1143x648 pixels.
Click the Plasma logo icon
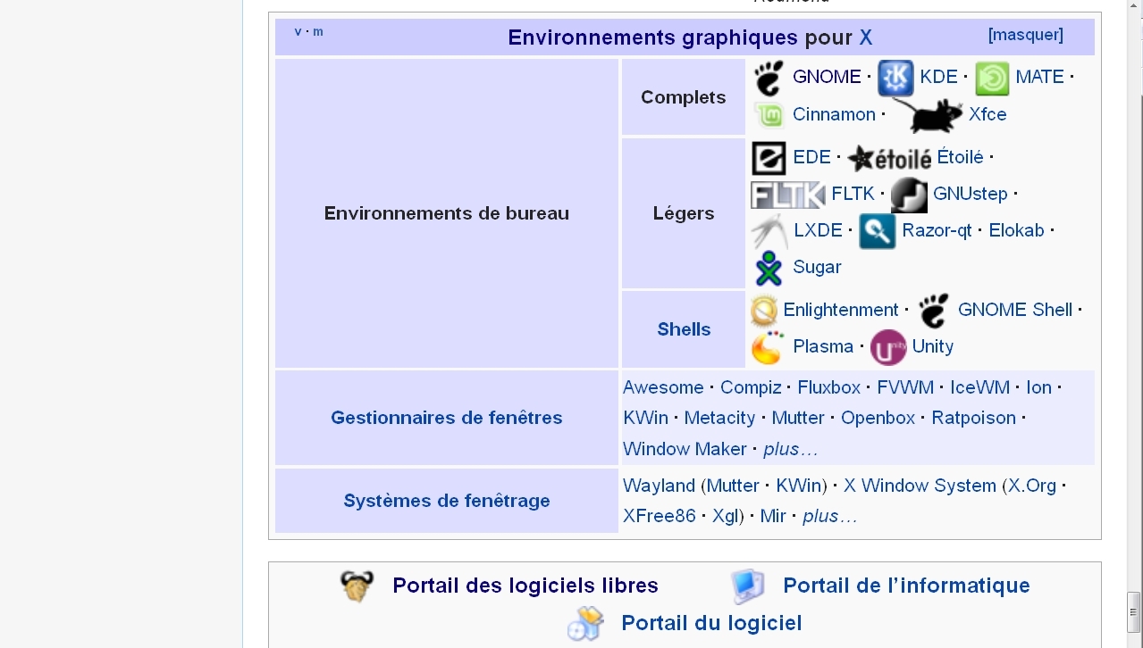(x=768, y=347)
